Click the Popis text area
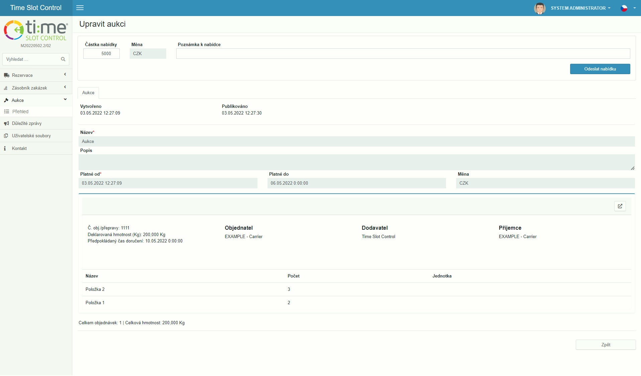This screenshot has height=376, width=641. click(356, 162)
